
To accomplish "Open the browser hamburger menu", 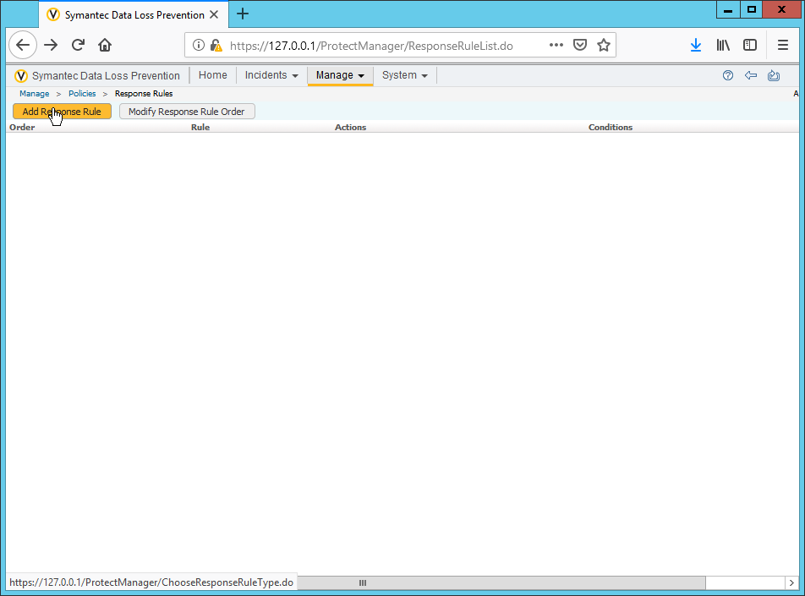I will [x=782, y=45].
